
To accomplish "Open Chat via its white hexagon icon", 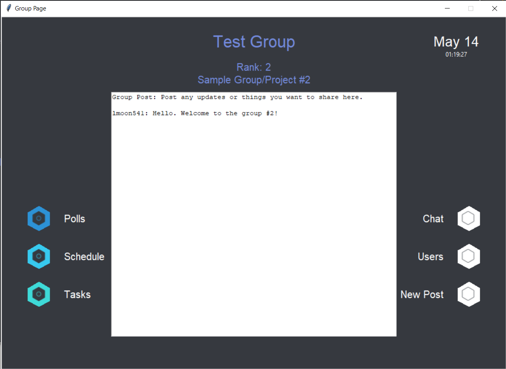I will pos(469,219).
